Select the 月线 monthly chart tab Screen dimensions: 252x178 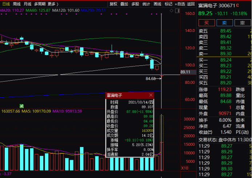coord(27,4)
